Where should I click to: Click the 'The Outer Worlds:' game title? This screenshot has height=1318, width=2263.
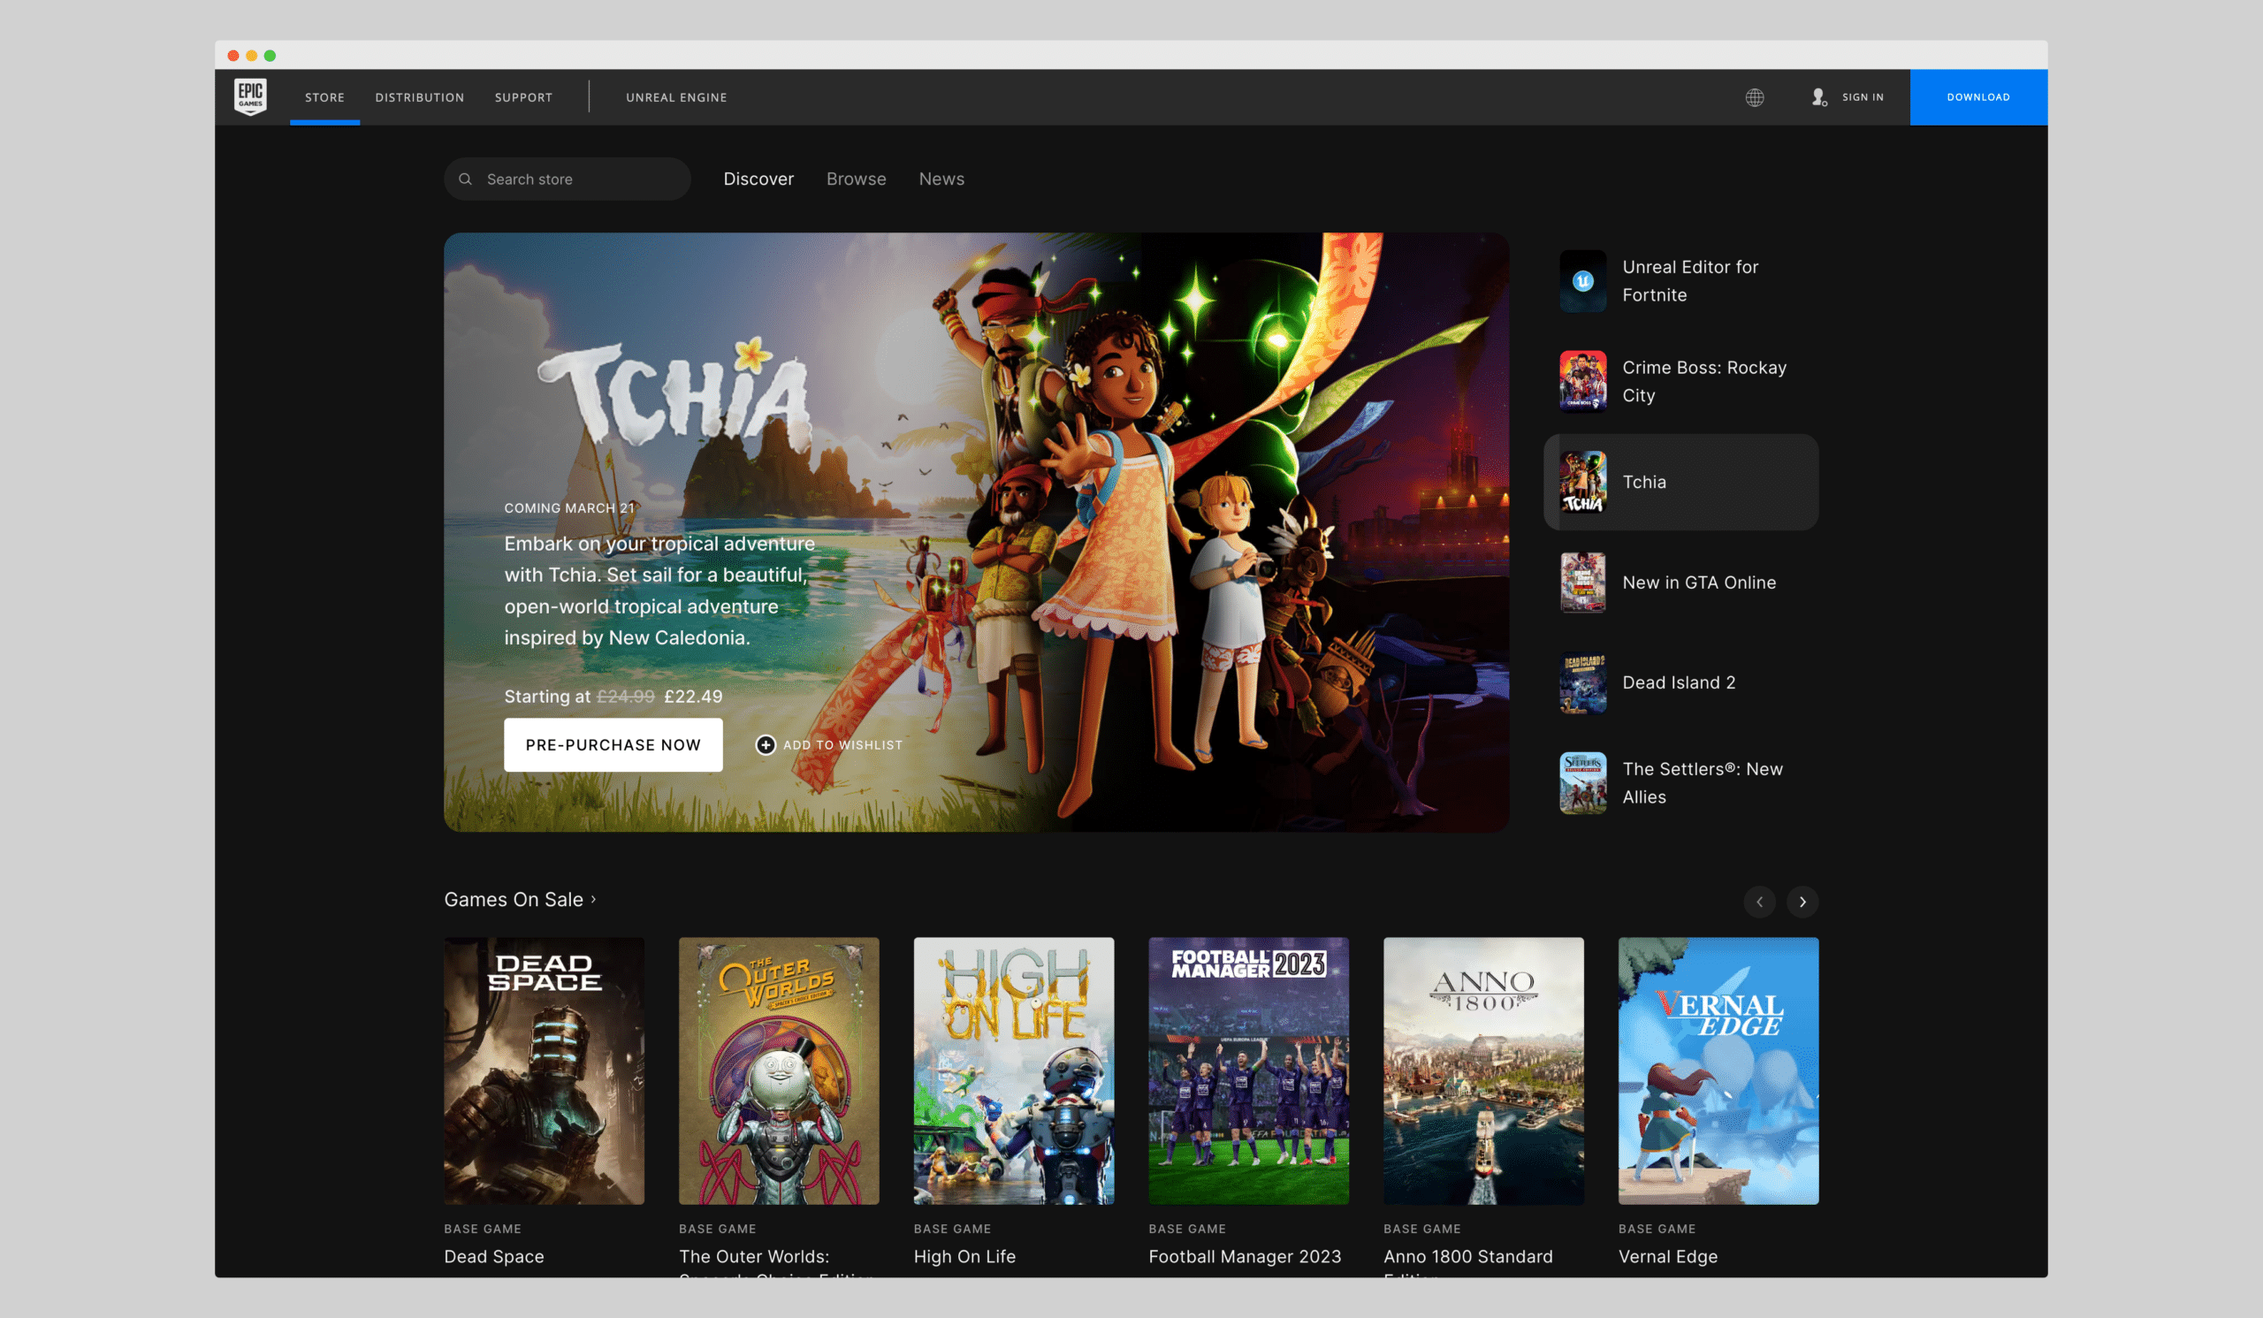pos(753,1257)
